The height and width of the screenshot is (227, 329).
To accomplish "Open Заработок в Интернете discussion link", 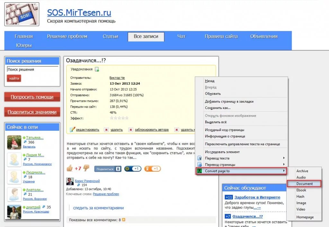I will (x=257, y=197).
